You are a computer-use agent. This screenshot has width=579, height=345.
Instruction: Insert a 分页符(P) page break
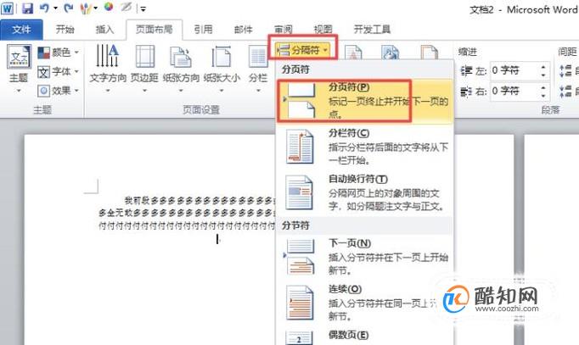(x=364, y=100)
